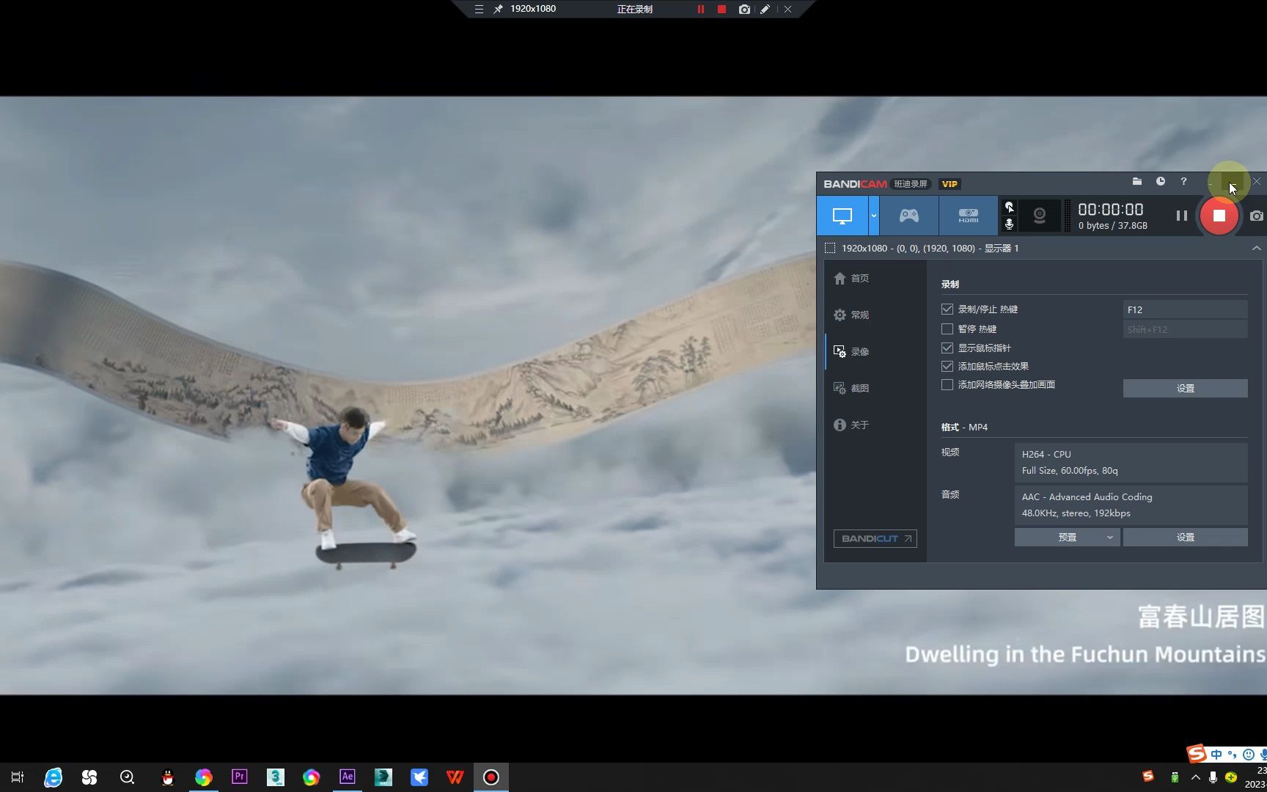Open Internet Explorer from taskbar
Screen dimensions: 1267x792
point(54,777)
